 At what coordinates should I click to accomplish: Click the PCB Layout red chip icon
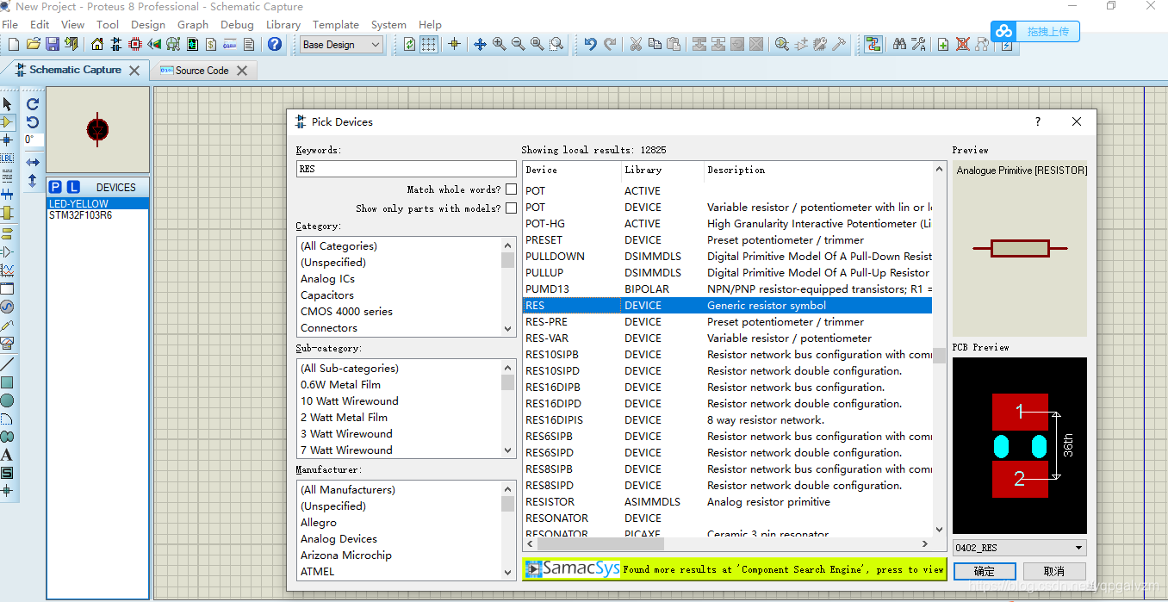point(135,44)
